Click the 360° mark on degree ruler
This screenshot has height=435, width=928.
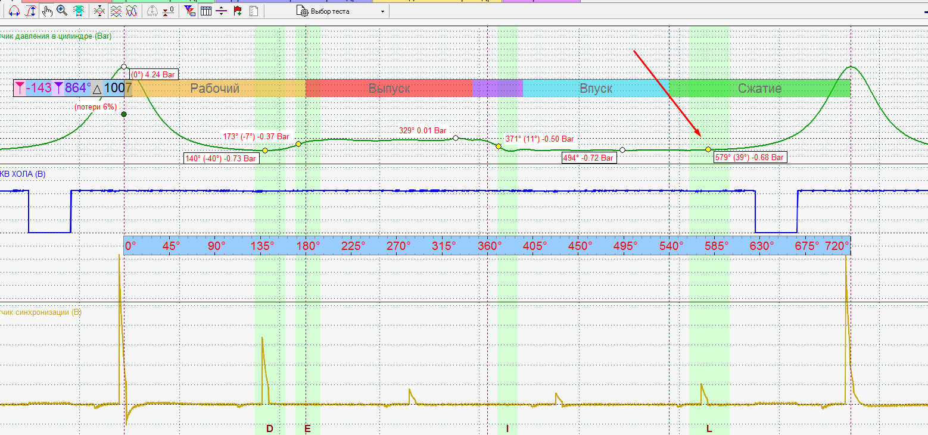point(488,245)
